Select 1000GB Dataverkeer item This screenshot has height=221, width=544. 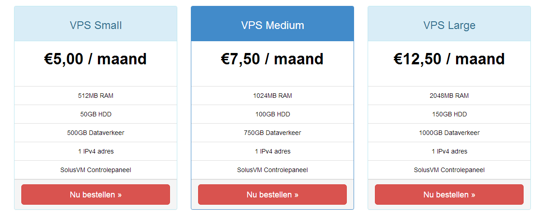tap(449, 133)
